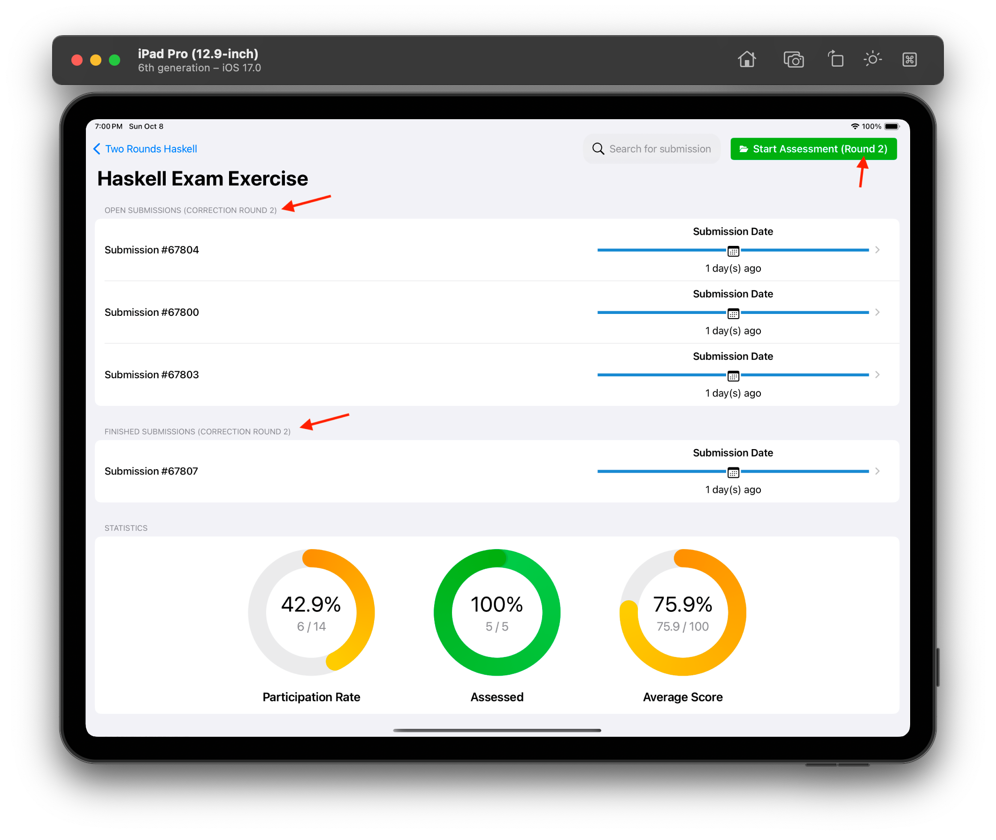The width and height of the screenshot is (996, 840).
Task: Click the Finished Submissions (Correction Round 2) header
Action: point(197,431)
